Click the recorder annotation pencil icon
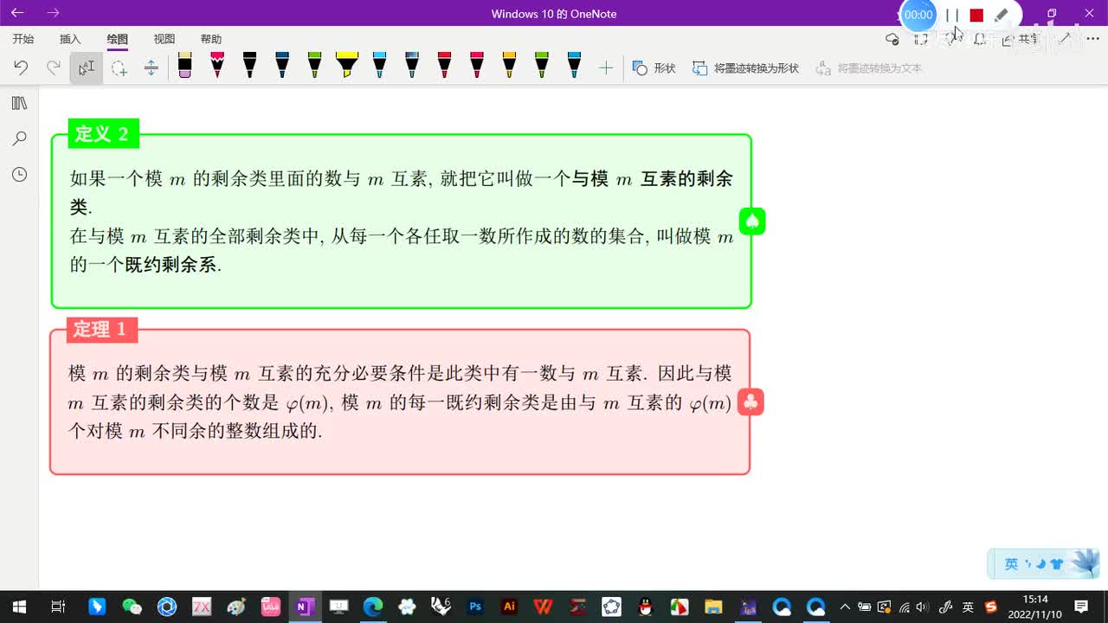1108x623 pixels. tap(1002, 15)
